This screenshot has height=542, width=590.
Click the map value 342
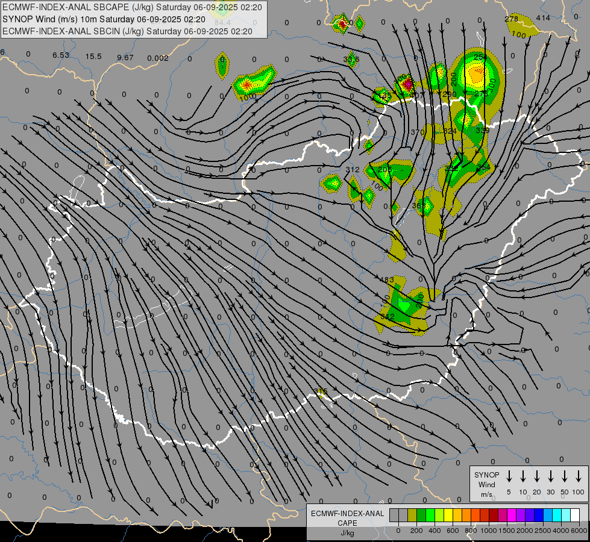coord(387,317)
